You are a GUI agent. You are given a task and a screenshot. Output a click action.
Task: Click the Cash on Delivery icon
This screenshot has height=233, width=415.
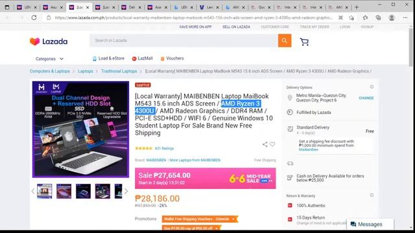pos(290,178)
